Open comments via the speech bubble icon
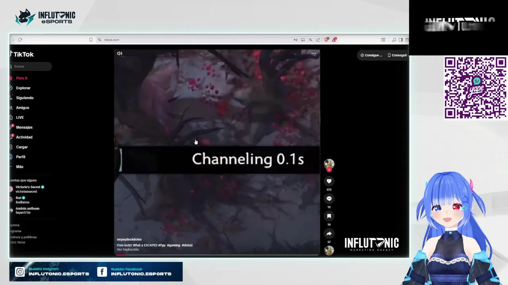508x285 pixels. coord(329,199)
